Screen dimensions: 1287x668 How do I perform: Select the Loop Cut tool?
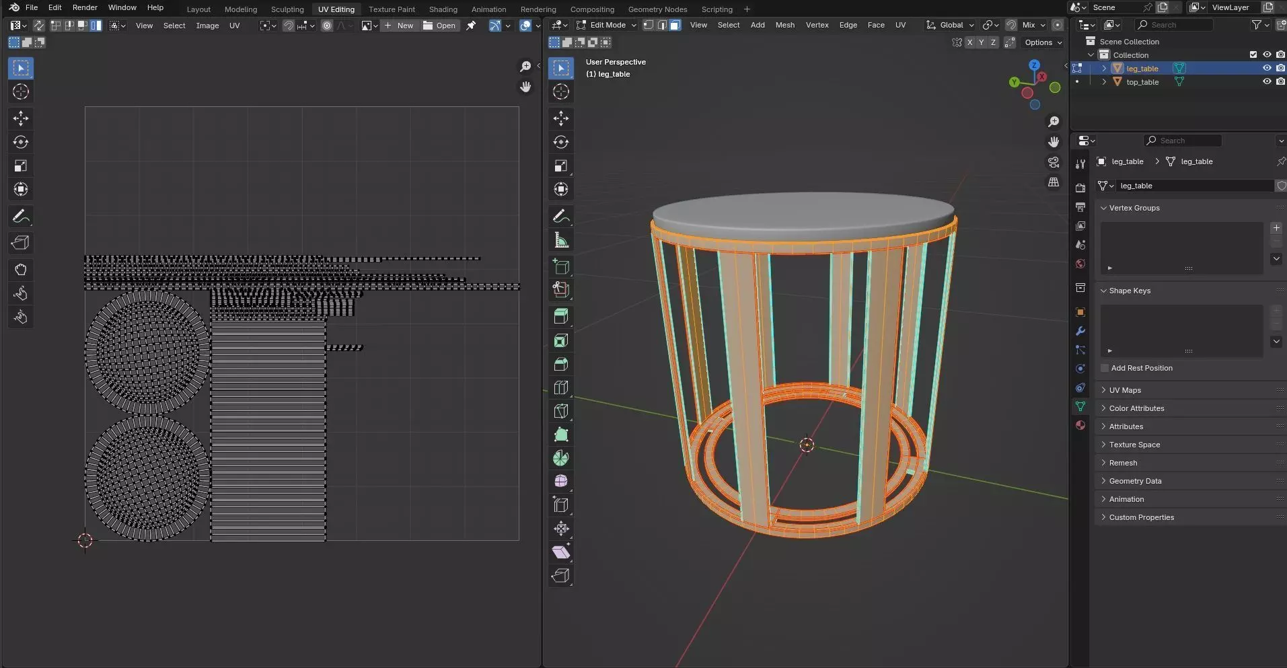point(561,387)
